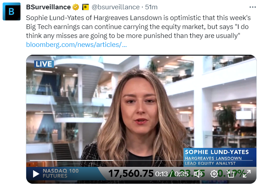Click the 0:13 / 0:35 time display
Screen dimensions: 260x188
(172, 174)
